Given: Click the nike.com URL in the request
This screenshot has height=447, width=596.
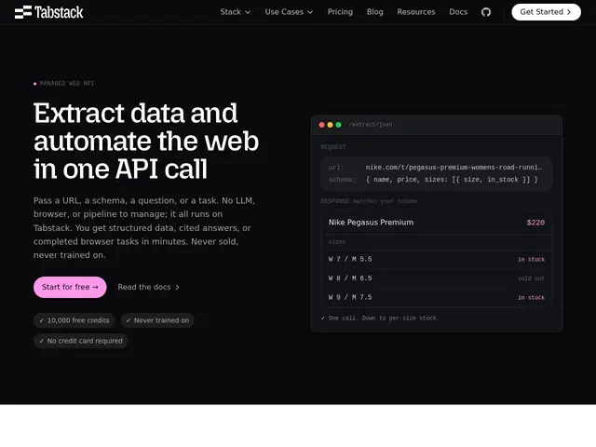Looking at the screenshot, I should point(454,168).
